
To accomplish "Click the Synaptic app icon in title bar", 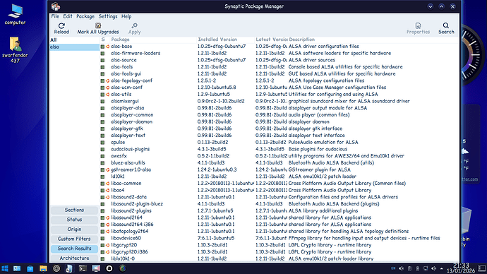I will pyautogui.click(x=56, y=6).
